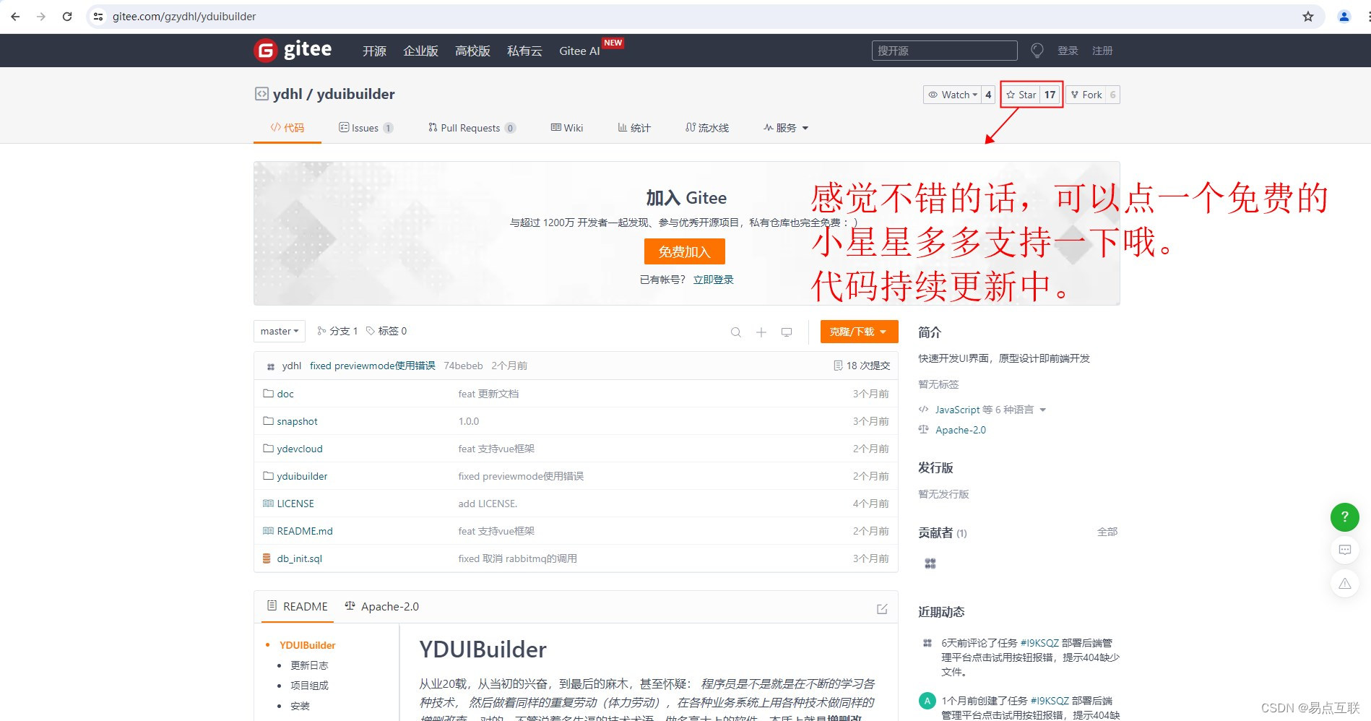This screenshot has width=1371, height=721.
Task: Click contributor avatar under 贡献者
Action: (930, 564)
